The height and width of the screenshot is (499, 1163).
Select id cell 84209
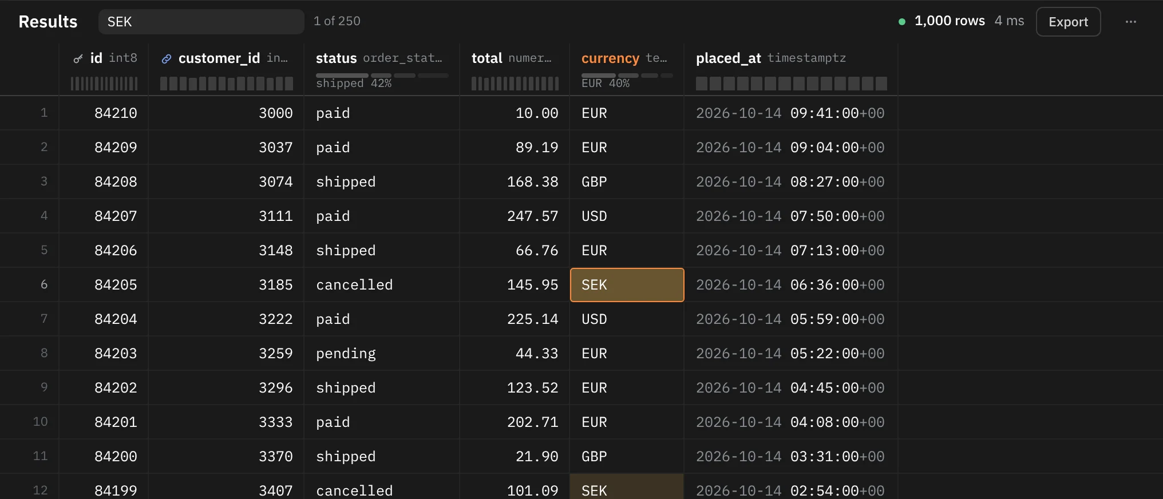pyautogui.click(x=104, y=148)
